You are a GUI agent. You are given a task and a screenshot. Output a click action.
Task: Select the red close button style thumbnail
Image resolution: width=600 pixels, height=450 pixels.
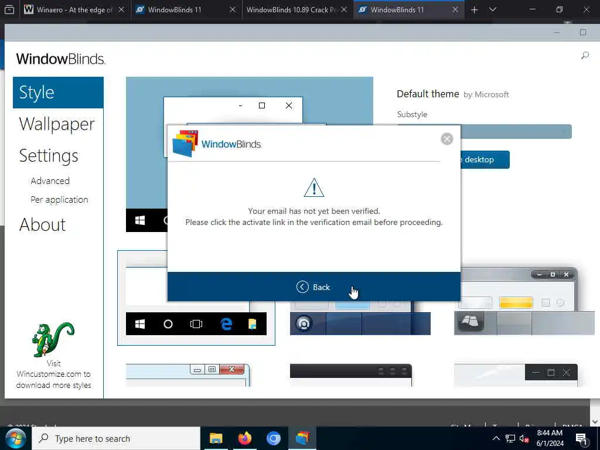(x=187, y=375)
